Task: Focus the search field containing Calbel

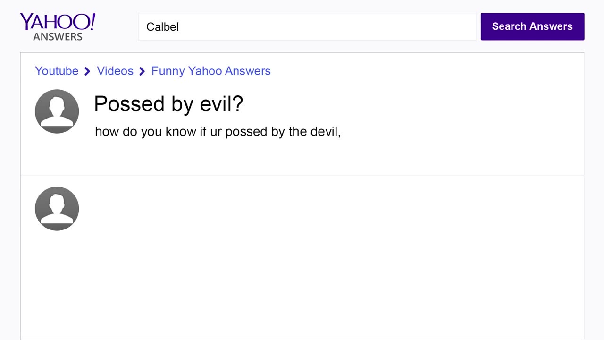Action: point(307,26)
